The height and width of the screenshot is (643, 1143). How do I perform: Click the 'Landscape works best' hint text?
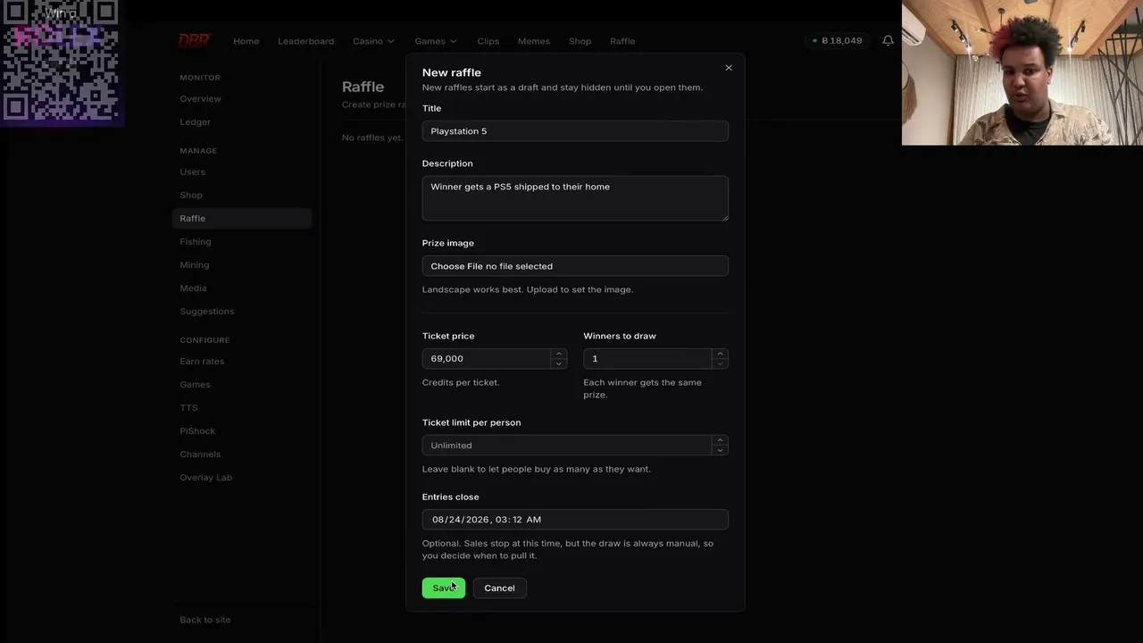click(528, 289)
